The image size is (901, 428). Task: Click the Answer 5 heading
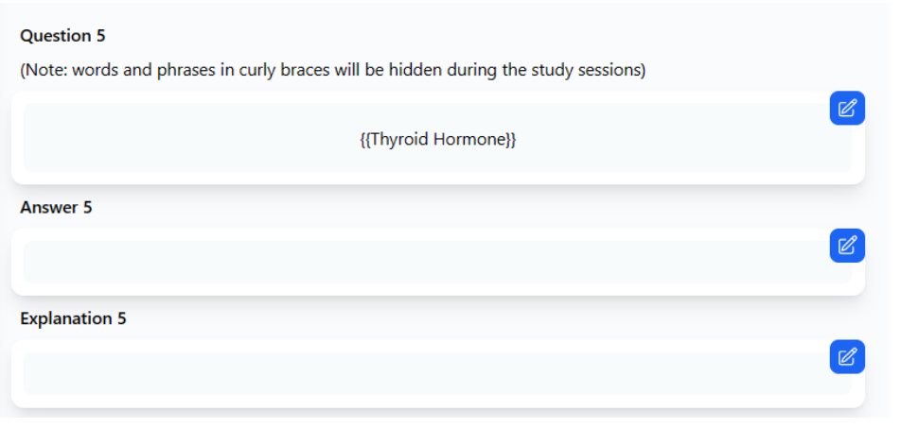point(56,207)
